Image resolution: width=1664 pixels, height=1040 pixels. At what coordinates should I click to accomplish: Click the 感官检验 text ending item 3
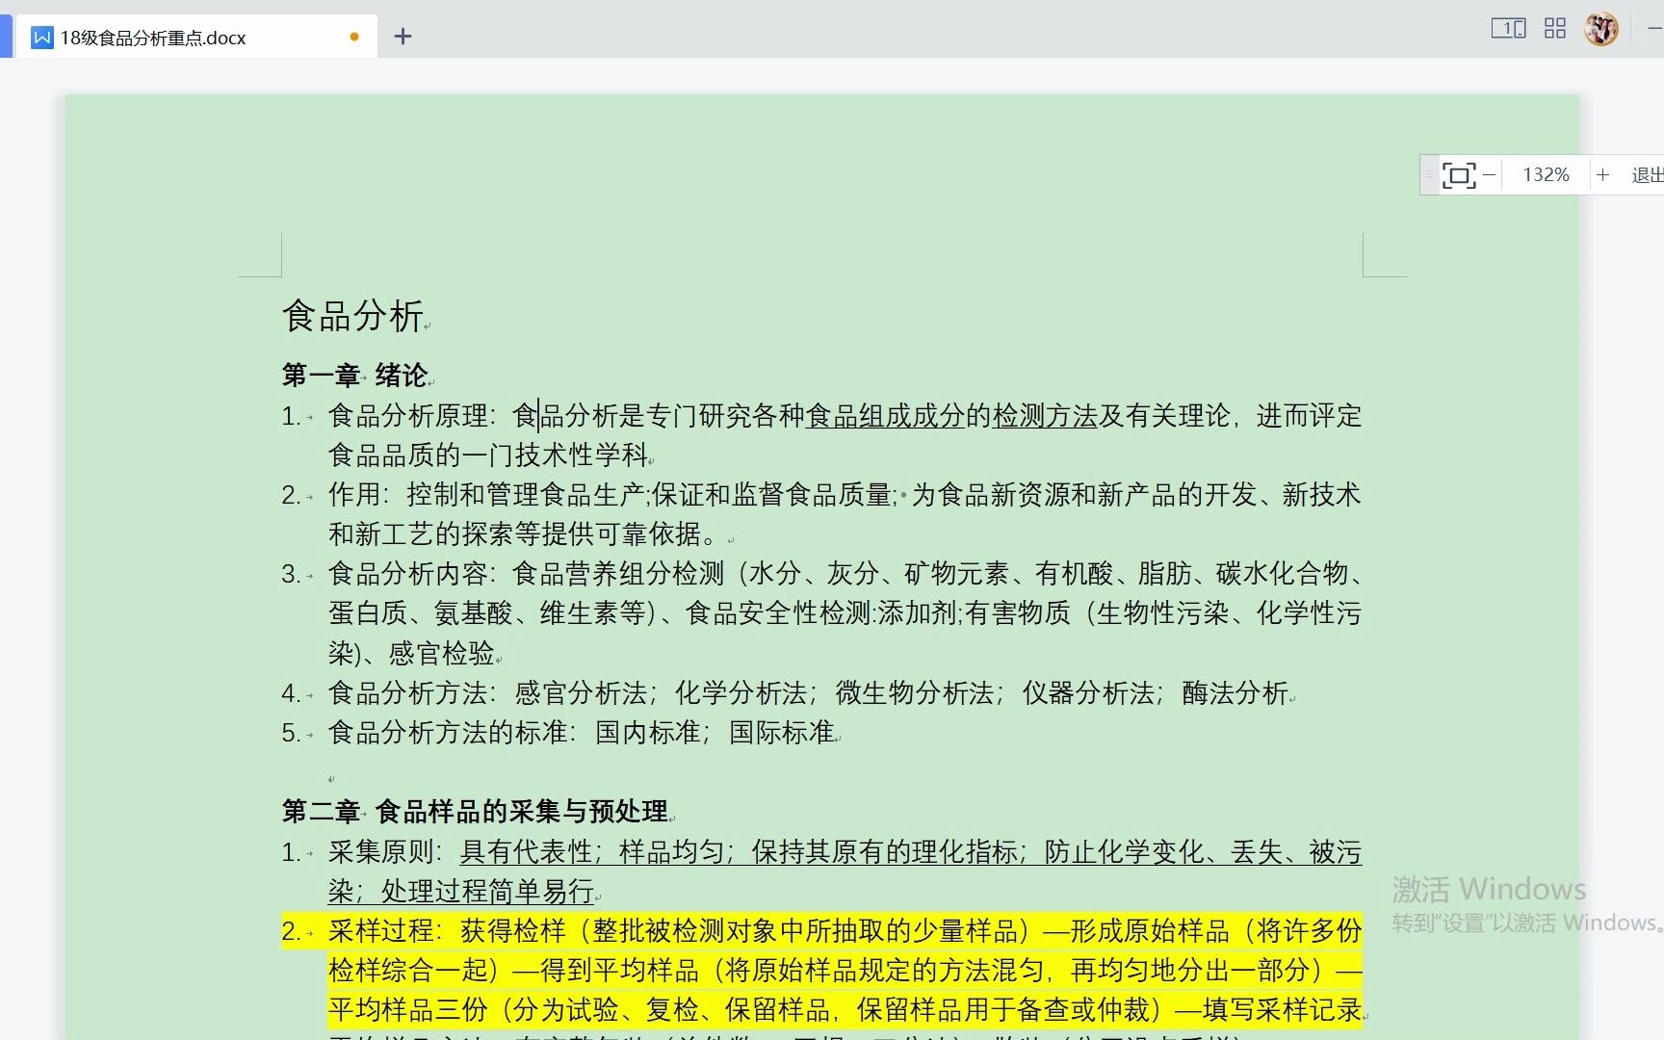click(x=442, y=654)
